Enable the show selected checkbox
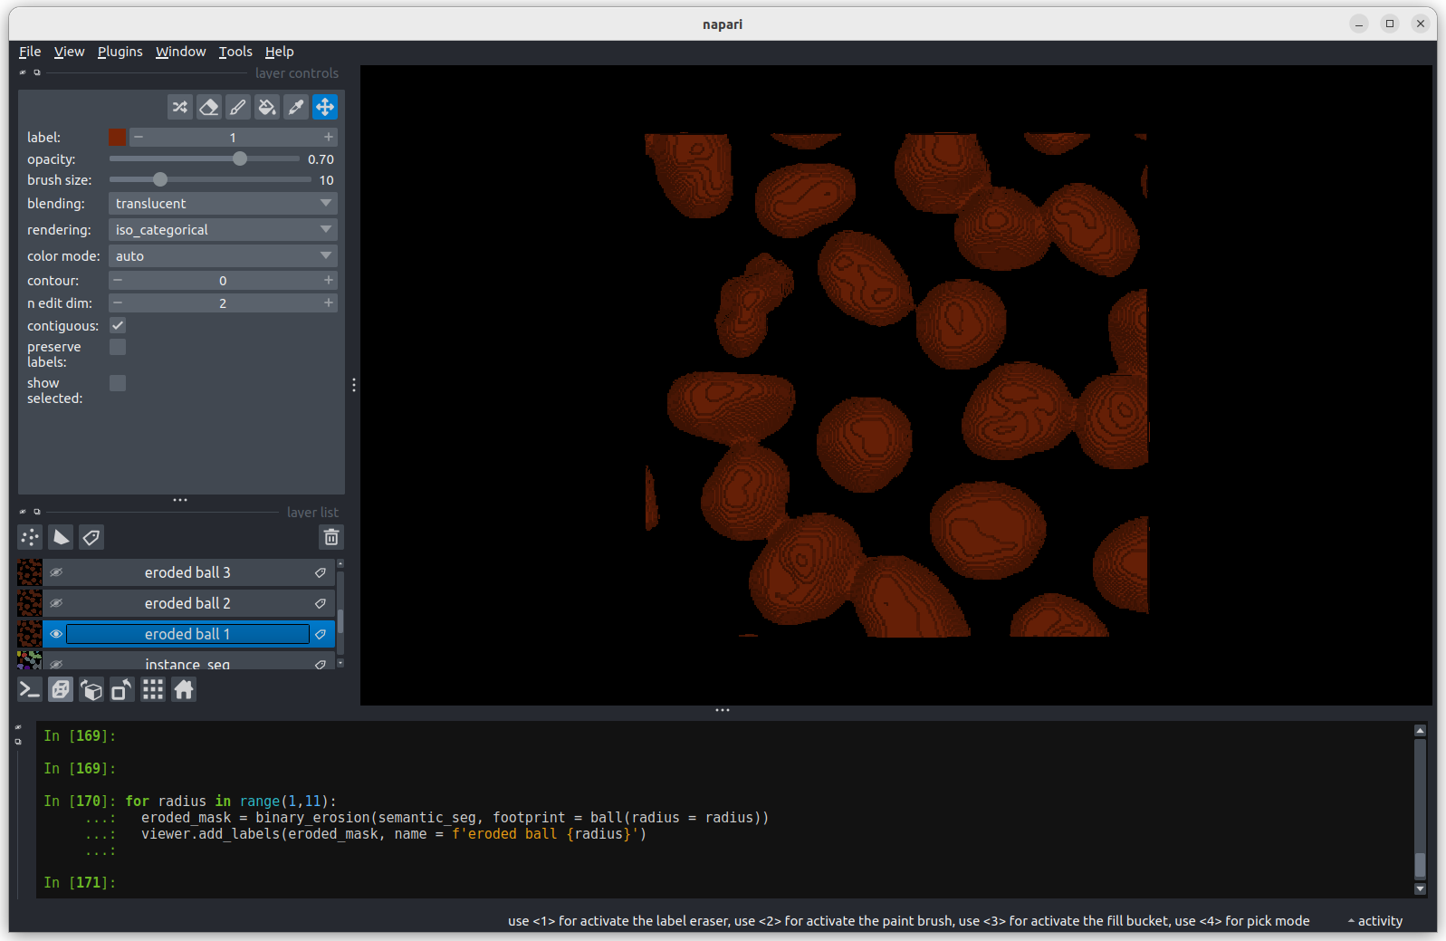The width and height of the screenshot is (1446, 941). click(x=118, y=383)
